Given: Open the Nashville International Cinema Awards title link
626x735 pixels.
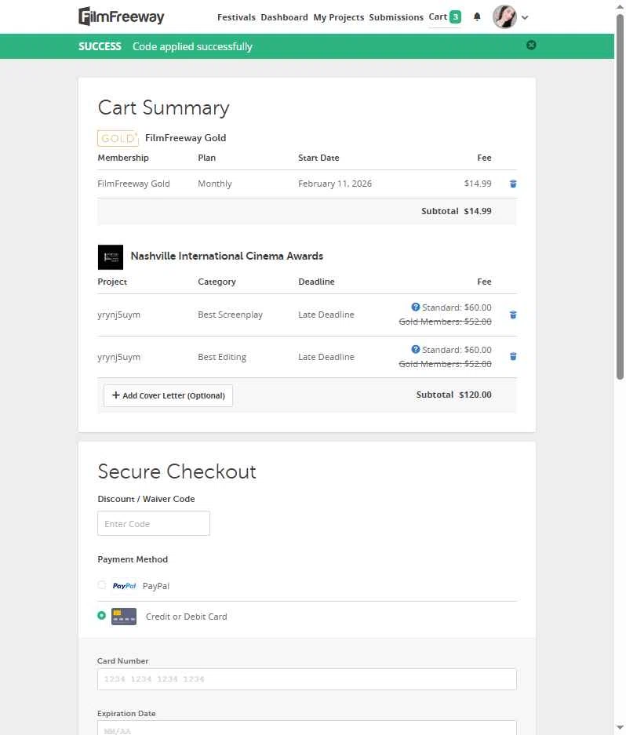Looking at the screenshot, I should [227, 256].
